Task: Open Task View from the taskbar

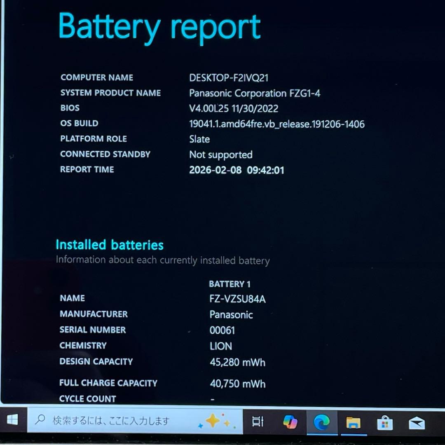Action: [258, 421]
